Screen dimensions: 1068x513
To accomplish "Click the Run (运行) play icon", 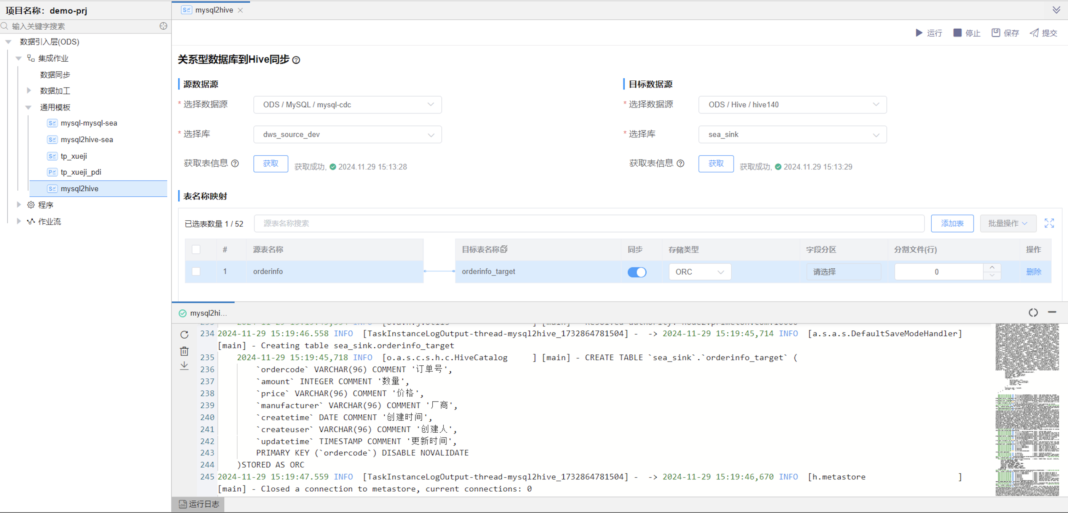I will (919, 33).
